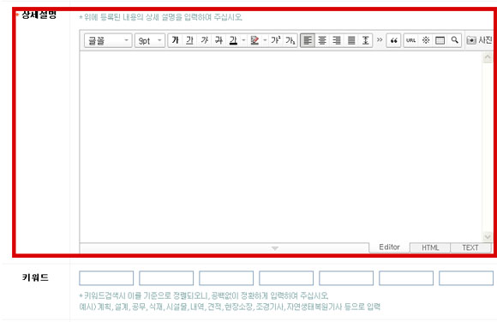Open find and replace search
The height and width of the screenshot is (322, 497).
tap(454, 40)
